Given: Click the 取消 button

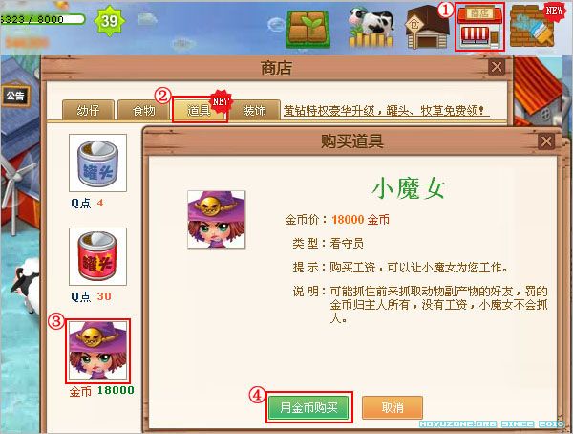Looking at the screenshot, I should point(393,407).
